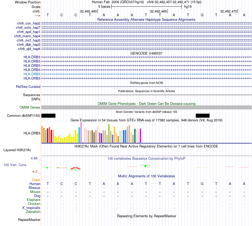Open the GTEx Gene Expression track title
Screen dimensions: 252x226
[146, 120]
